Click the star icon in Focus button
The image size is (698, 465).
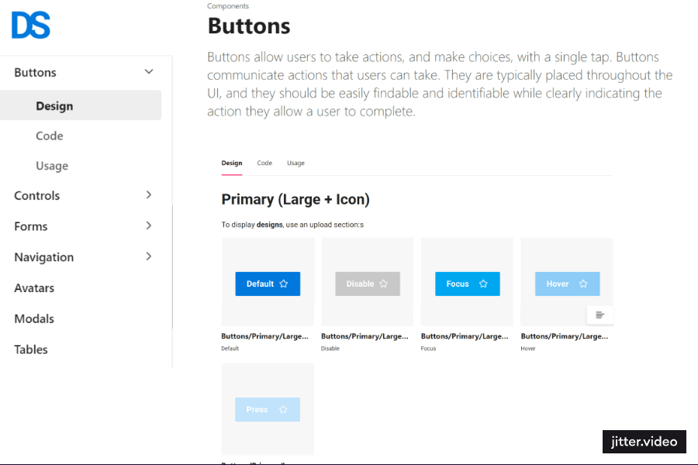(x=483, y=284)
